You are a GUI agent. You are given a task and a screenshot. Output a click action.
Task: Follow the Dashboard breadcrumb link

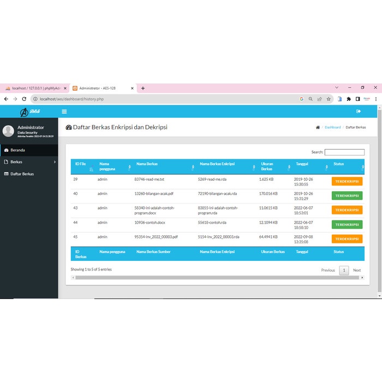[332, 127]
